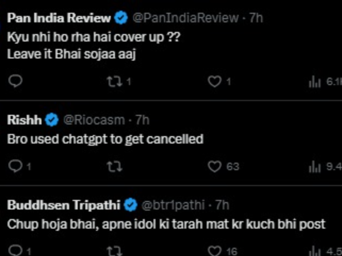Open Buddhsen Tripathi's profile name
The width and height of the screenshot is (342, 256).
point(63,205)
